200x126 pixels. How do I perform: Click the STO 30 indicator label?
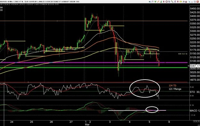click(195, 92)
